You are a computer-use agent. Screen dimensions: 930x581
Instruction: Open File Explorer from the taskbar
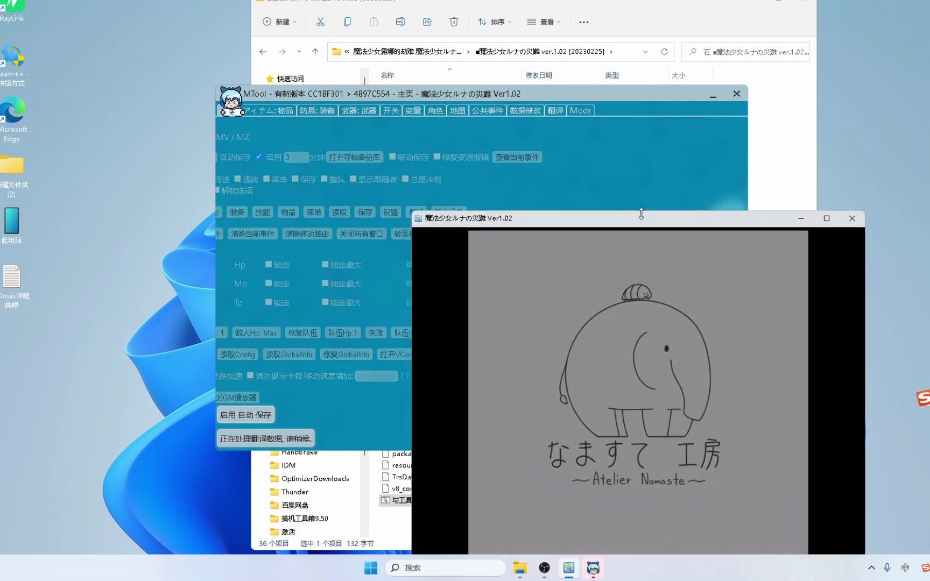pyautogui.click(x=520, y=568)
